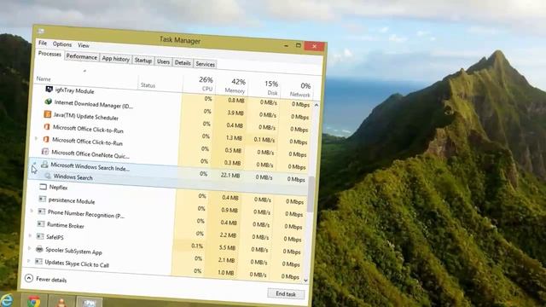Switch to the Details tab
Screen dimensions: 546x307
[183, 63]
